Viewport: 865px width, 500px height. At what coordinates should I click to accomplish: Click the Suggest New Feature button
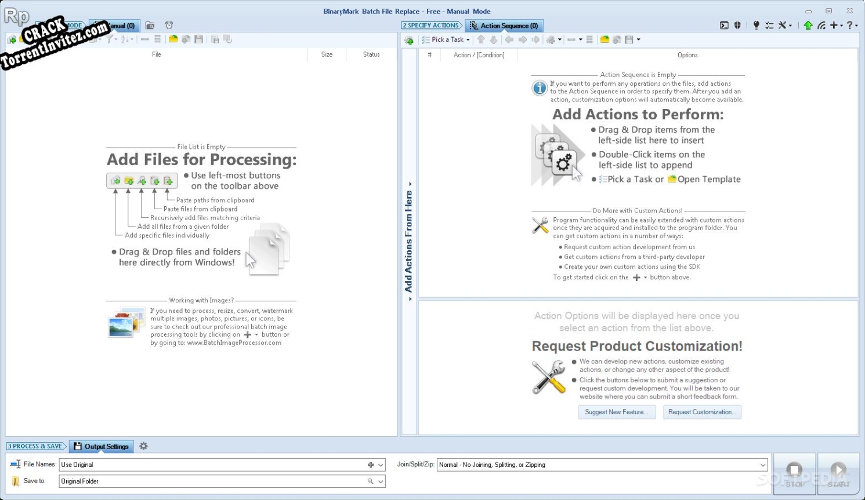[x=617, y=412]
